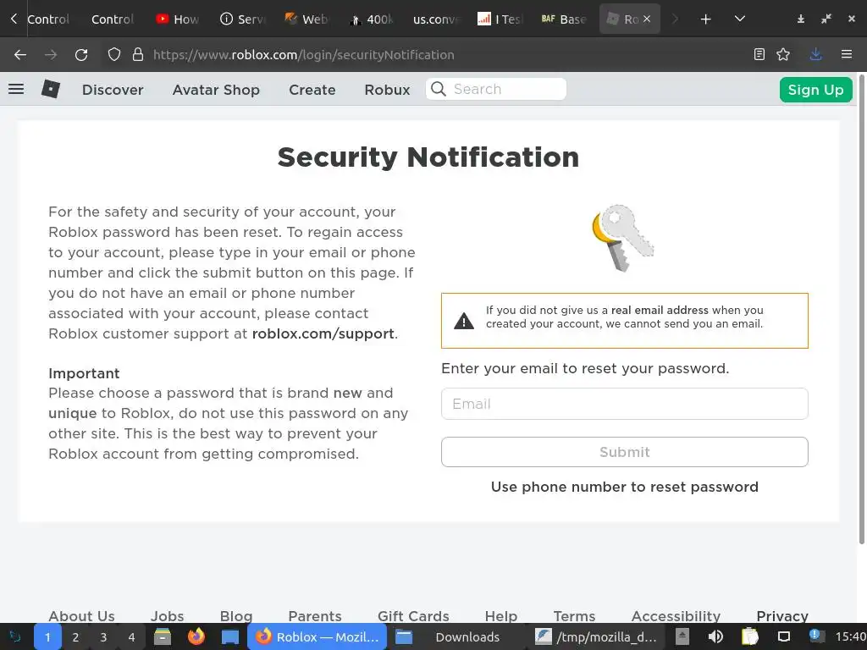Open the /tmp/mozilla_d... taskbar window
Image resolution: width=867 pixels, height=650 pixels.
coord(597,637)
